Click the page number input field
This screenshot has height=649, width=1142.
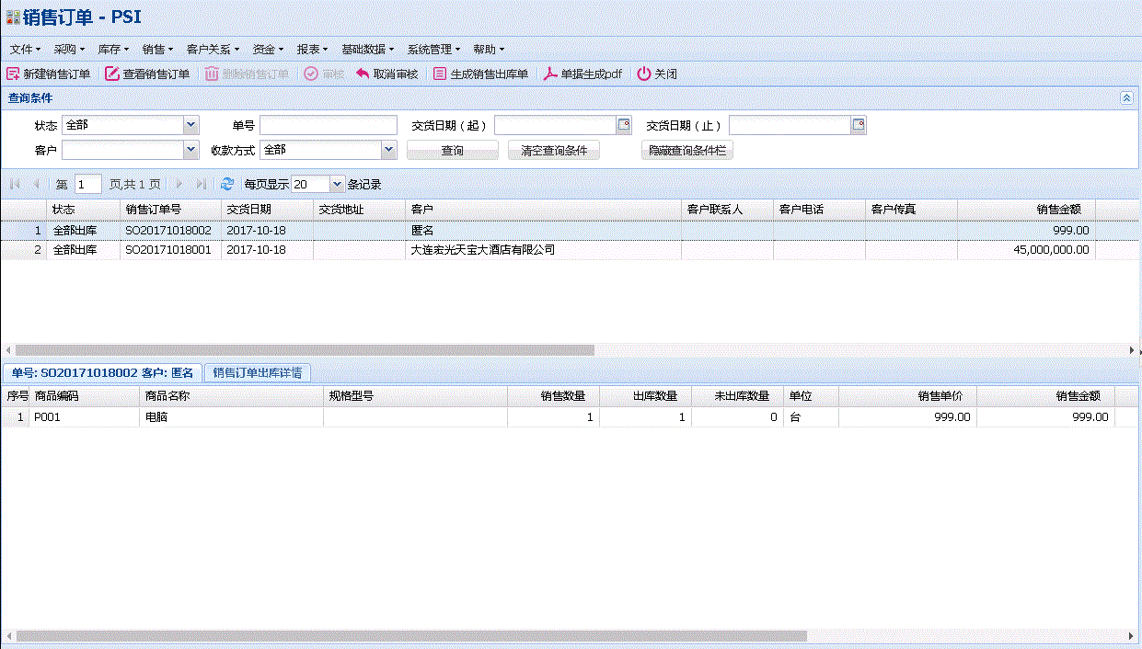pos(88,185)
